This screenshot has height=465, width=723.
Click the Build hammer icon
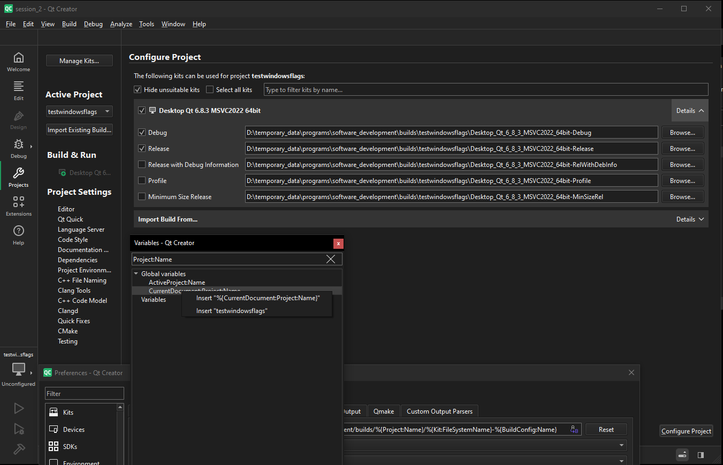19,448
